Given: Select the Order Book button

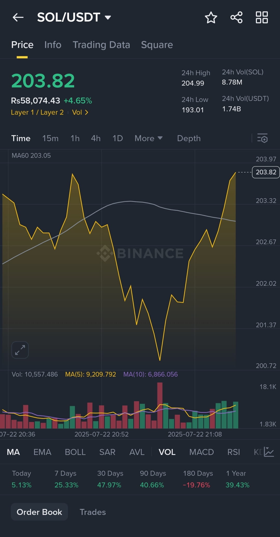Looking at the screenshot, I should (39, 512).
